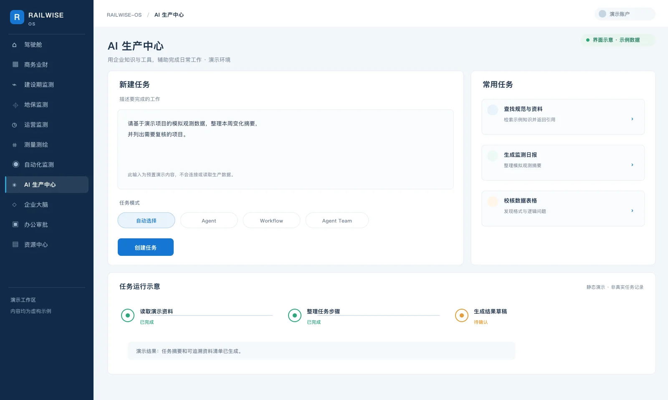This screenshot has width=668, height=400.
Task: Click the 企业大脑 diamond icon
Action: pyautogui.click(x=15, y=205)
